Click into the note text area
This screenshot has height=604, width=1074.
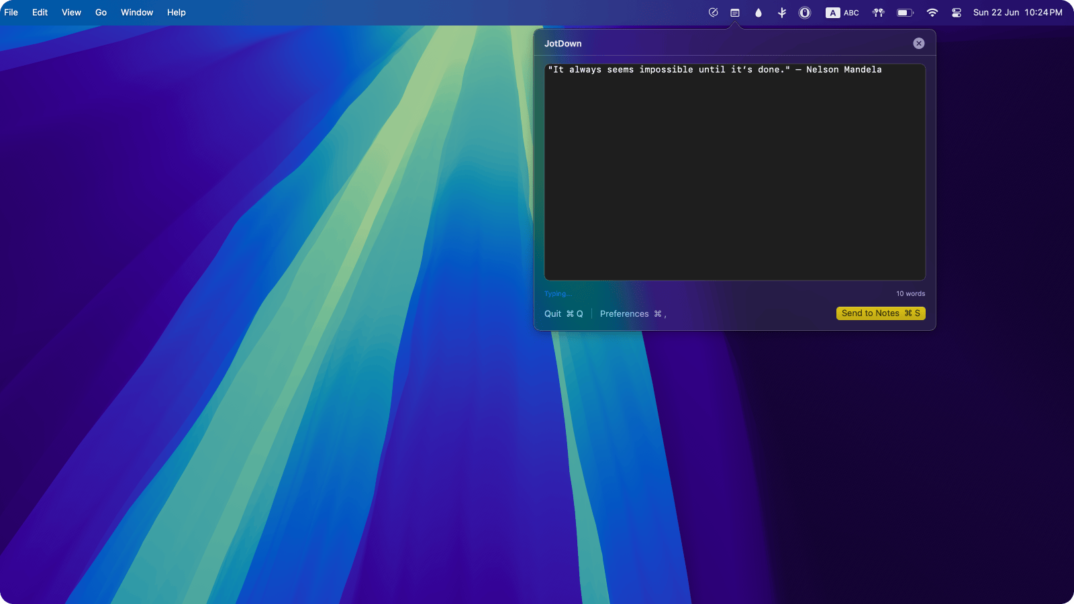tap(735, 172)
